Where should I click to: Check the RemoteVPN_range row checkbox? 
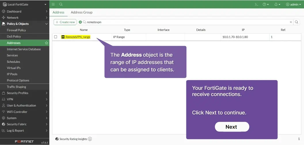pyautogui.click(x=56, y=37)
